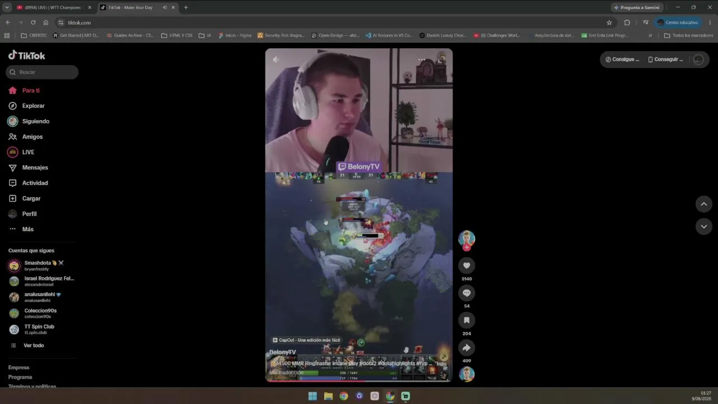Viewport: 718px width, 404px height.
Task: Open the profile avatar in top right
Action: coord(698,59)
